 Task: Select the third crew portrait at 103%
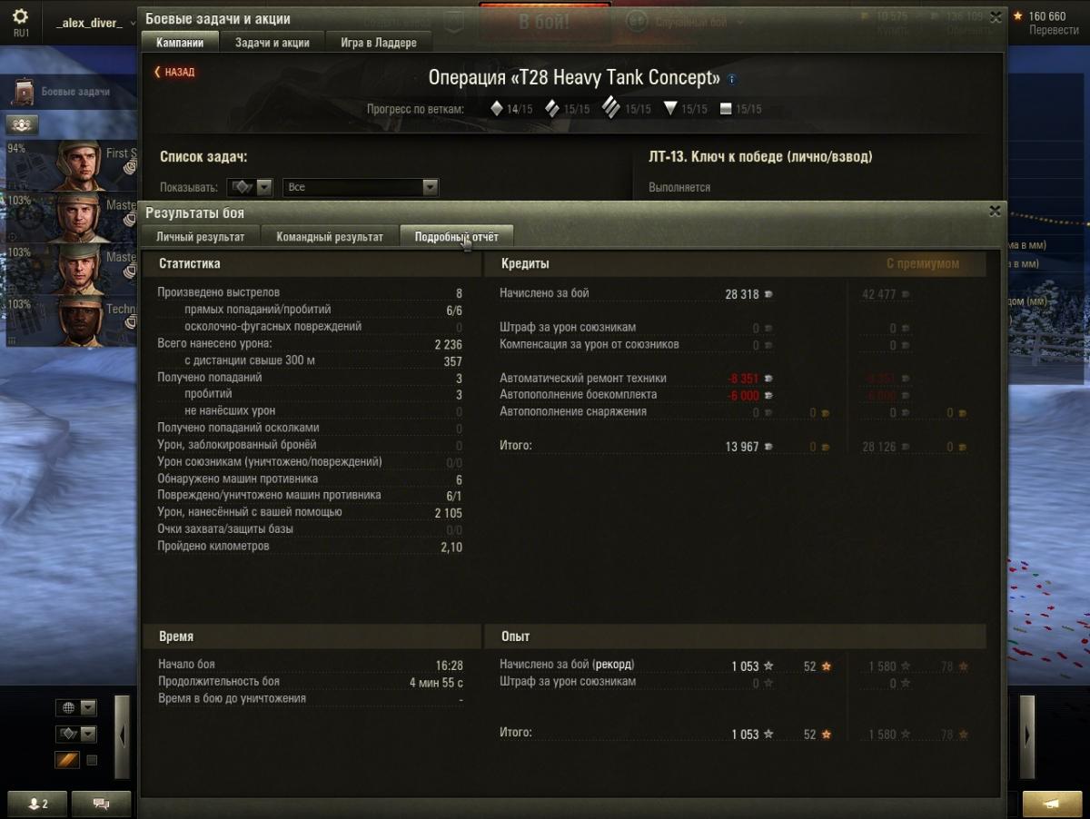(x=80, y=269)
